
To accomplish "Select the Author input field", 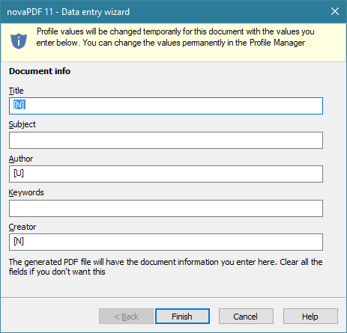I will point(166,174).
